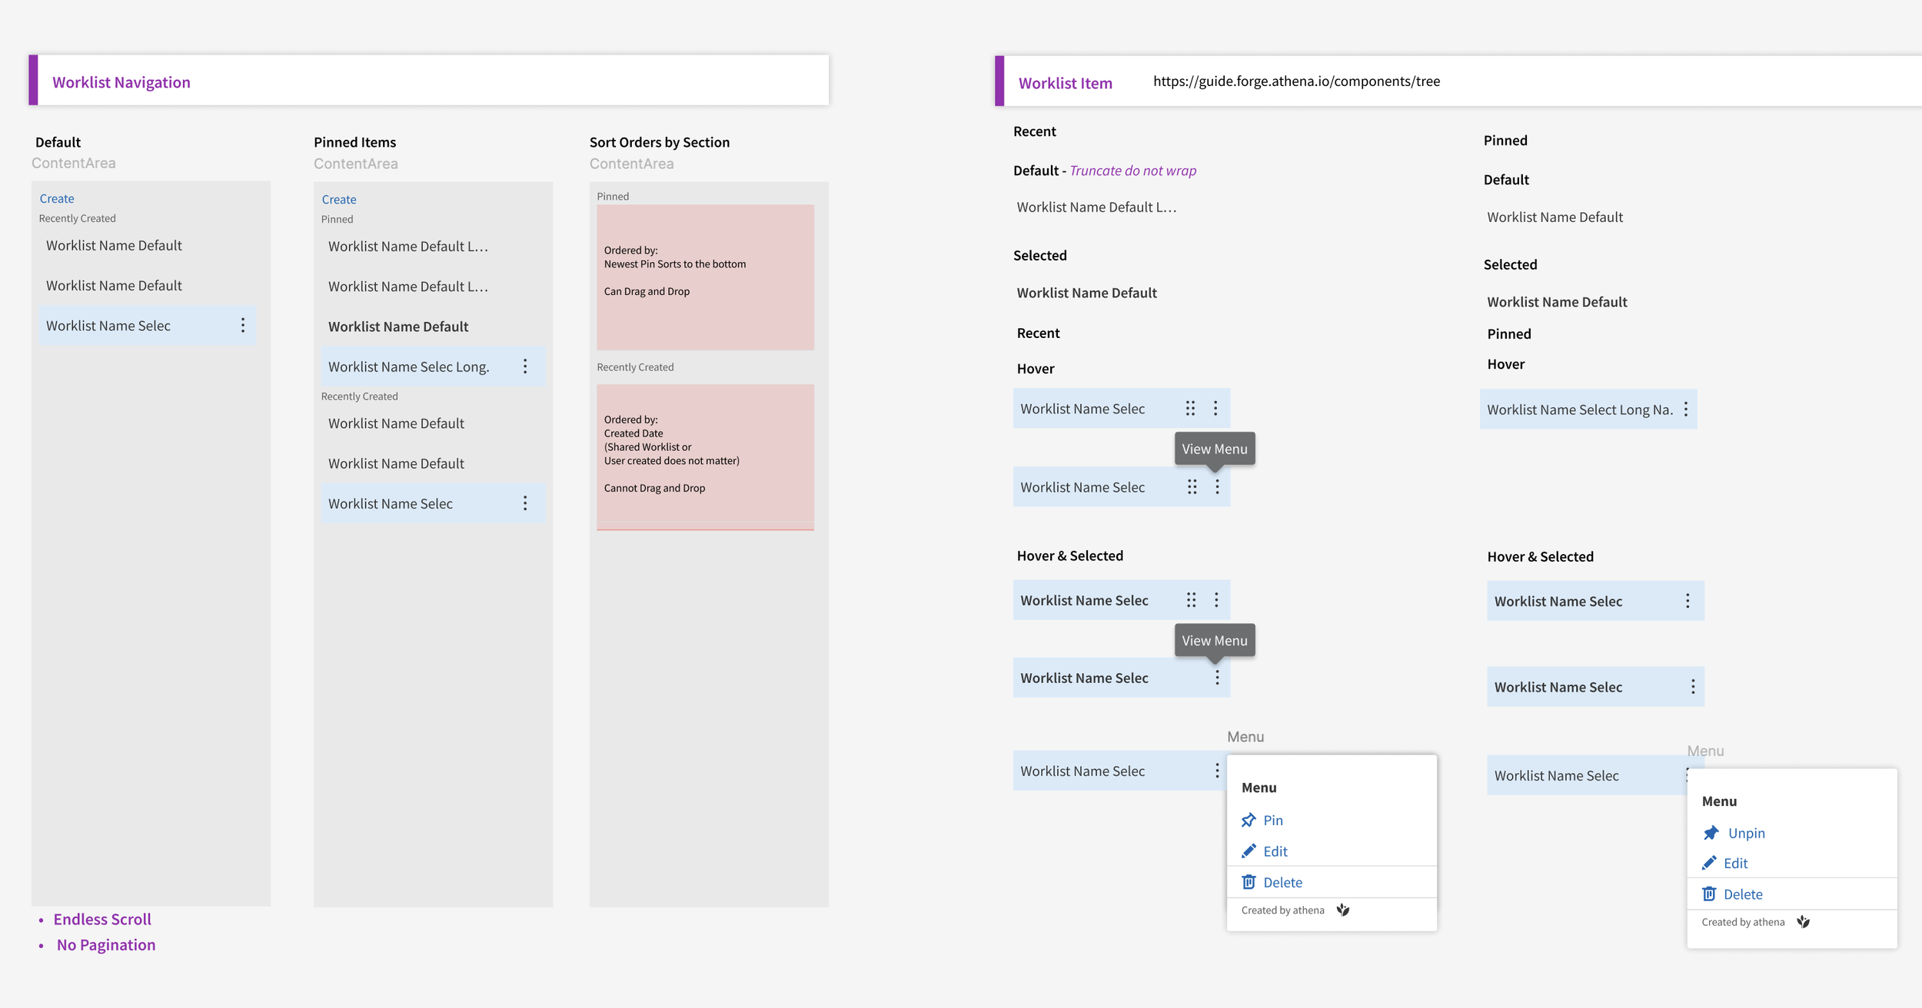Choose Delete in the Pinned item menu
This screenshot has width=1922, height=1008.
(x=1742, y=894)
